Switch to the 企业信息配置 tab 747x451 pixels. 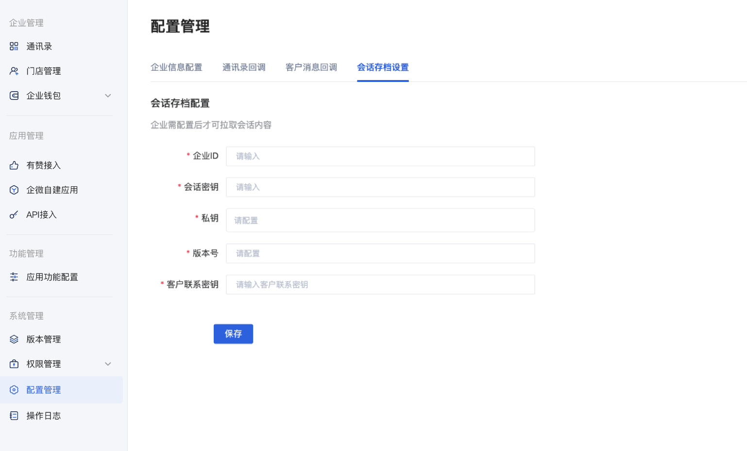click(176, 67)
